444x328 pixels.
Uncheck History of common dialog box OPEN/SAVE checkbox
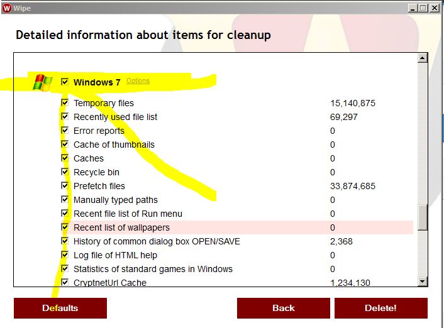pos(65,241)
